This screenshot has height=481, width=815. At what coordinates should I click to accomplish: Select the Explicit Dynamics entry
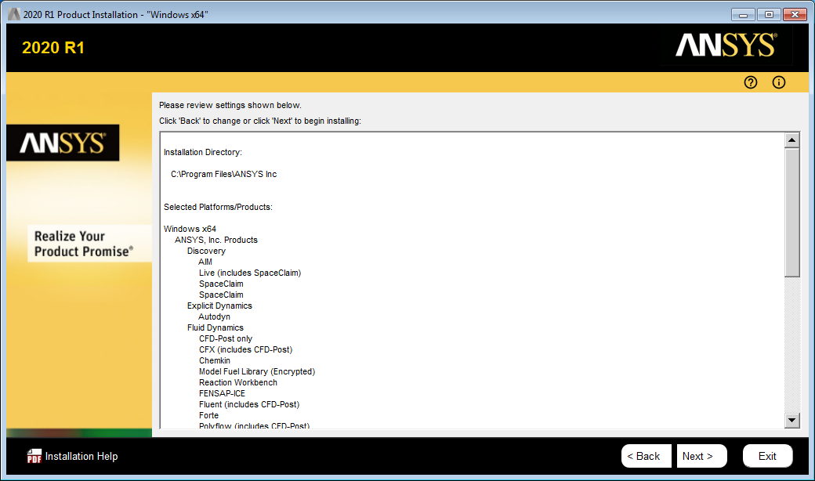click(x=219, y=306)
